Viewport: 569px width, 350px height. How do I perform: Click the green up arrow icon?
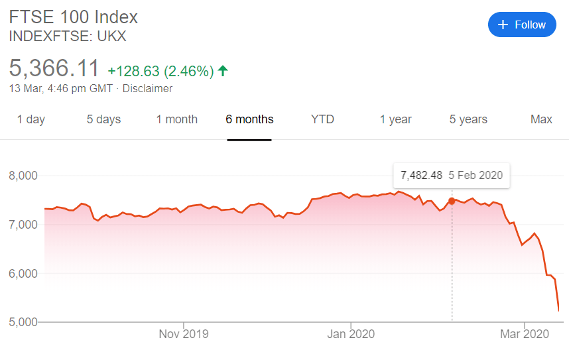(x=223, y=70)
